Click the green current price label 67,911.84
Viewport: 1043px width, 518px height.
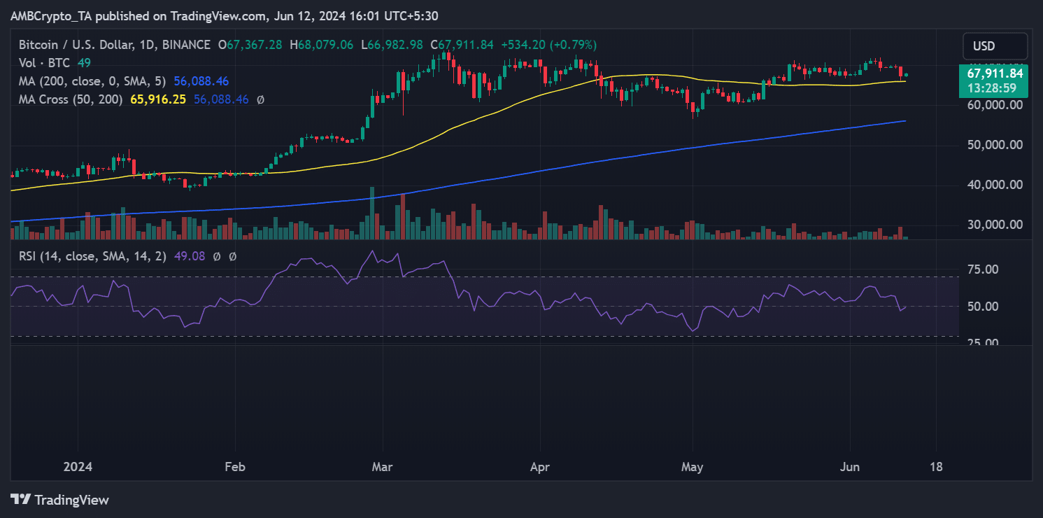pos(995,73)
